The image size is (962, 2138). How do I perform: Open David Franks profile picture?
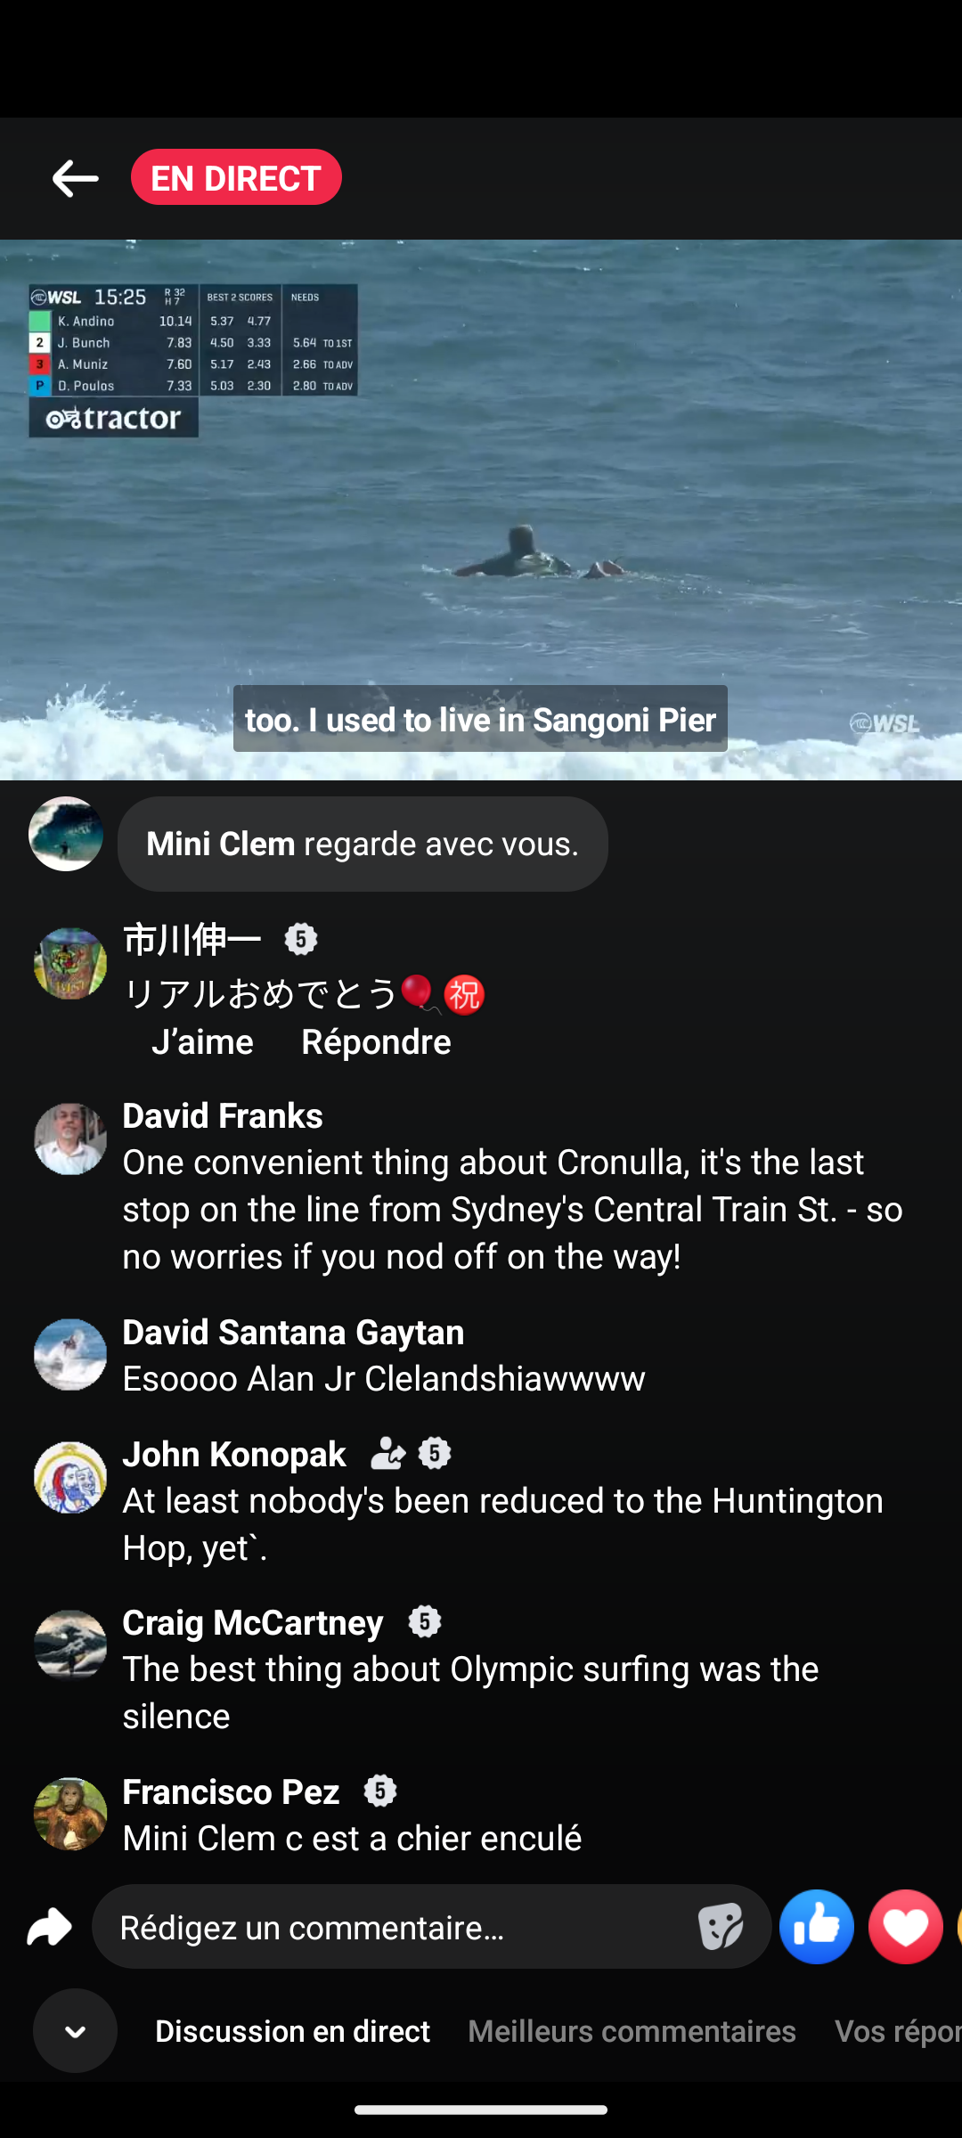click(x=70, y=1139)
